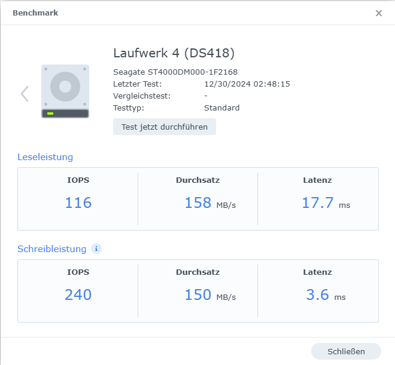Click the Benchmark dialog title
Image resolution: width=395 pixels, height=365 pixels.
pyautogui.click(x=35, y=13)
